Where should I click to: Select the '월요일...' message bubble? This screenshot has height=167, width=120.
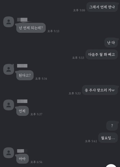(x=108, y=138)
